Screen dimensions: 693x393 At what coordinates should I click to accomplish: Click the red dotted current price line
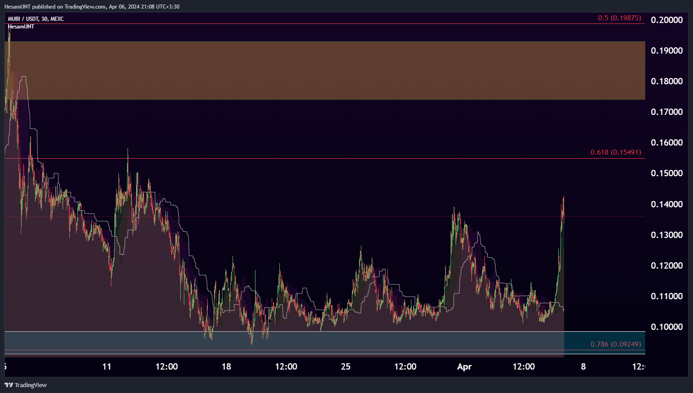tap(325, 217)
